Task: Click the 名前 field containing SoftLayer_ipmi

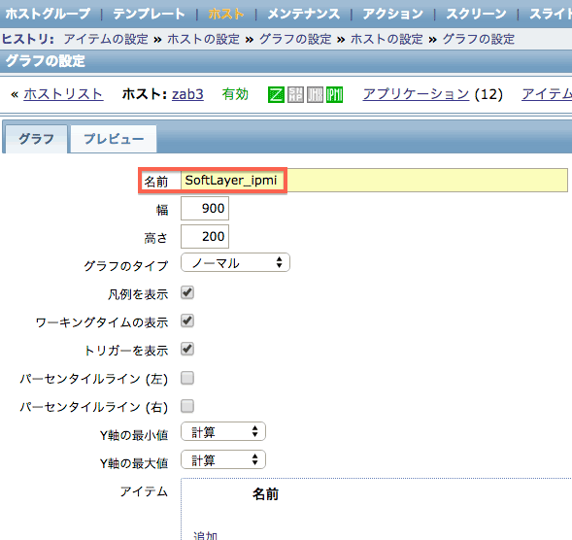Action: point(374,181)
